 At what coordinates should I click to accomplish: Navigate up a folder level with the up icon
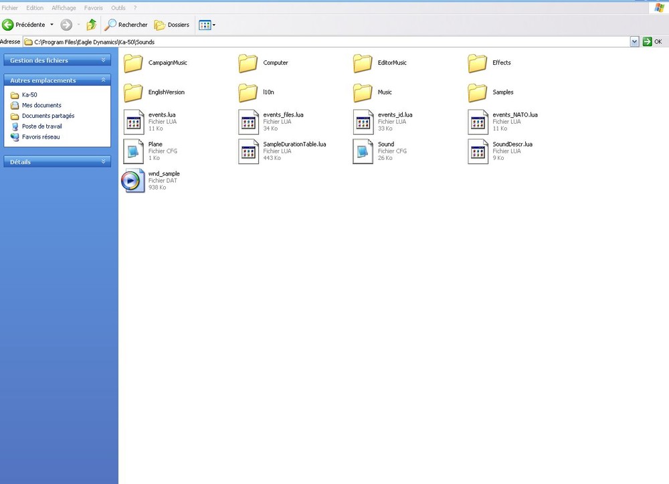[x=91, y=25]
